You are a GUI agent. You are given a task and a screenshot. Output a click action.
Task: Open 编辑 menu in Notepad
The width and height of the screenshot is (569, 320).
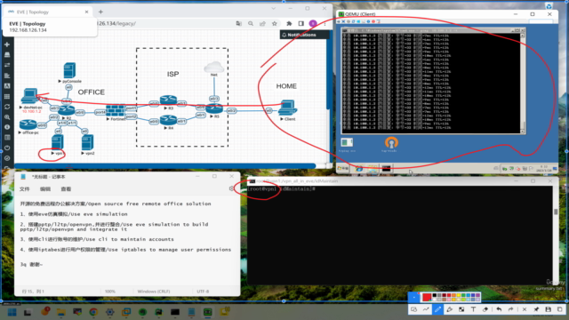[45, 189]
